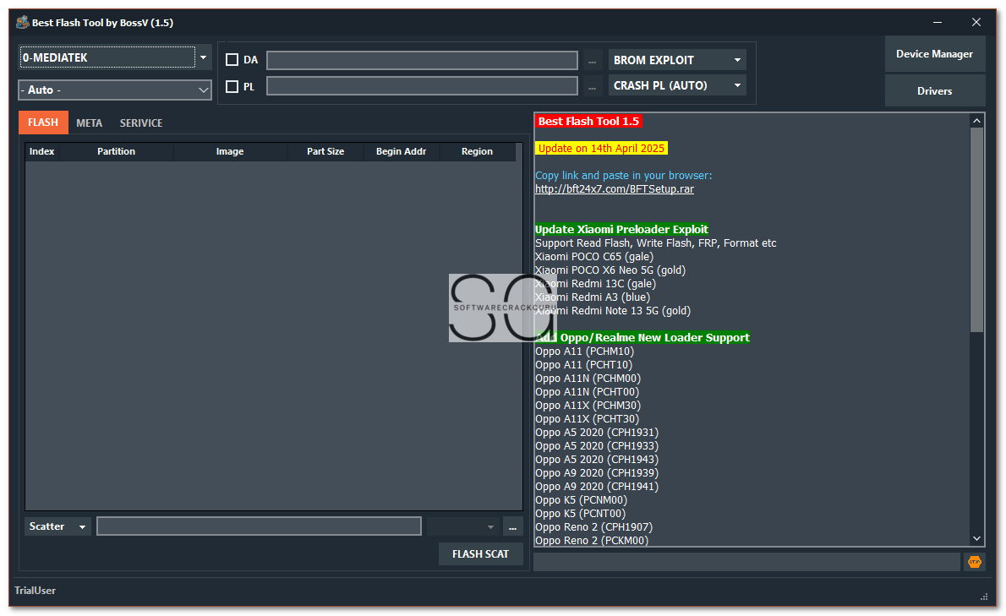Close the Best Flash Tool window
Image resolution: width=1006 pixels, height=616 pixels.
click(x=976, y=23)
